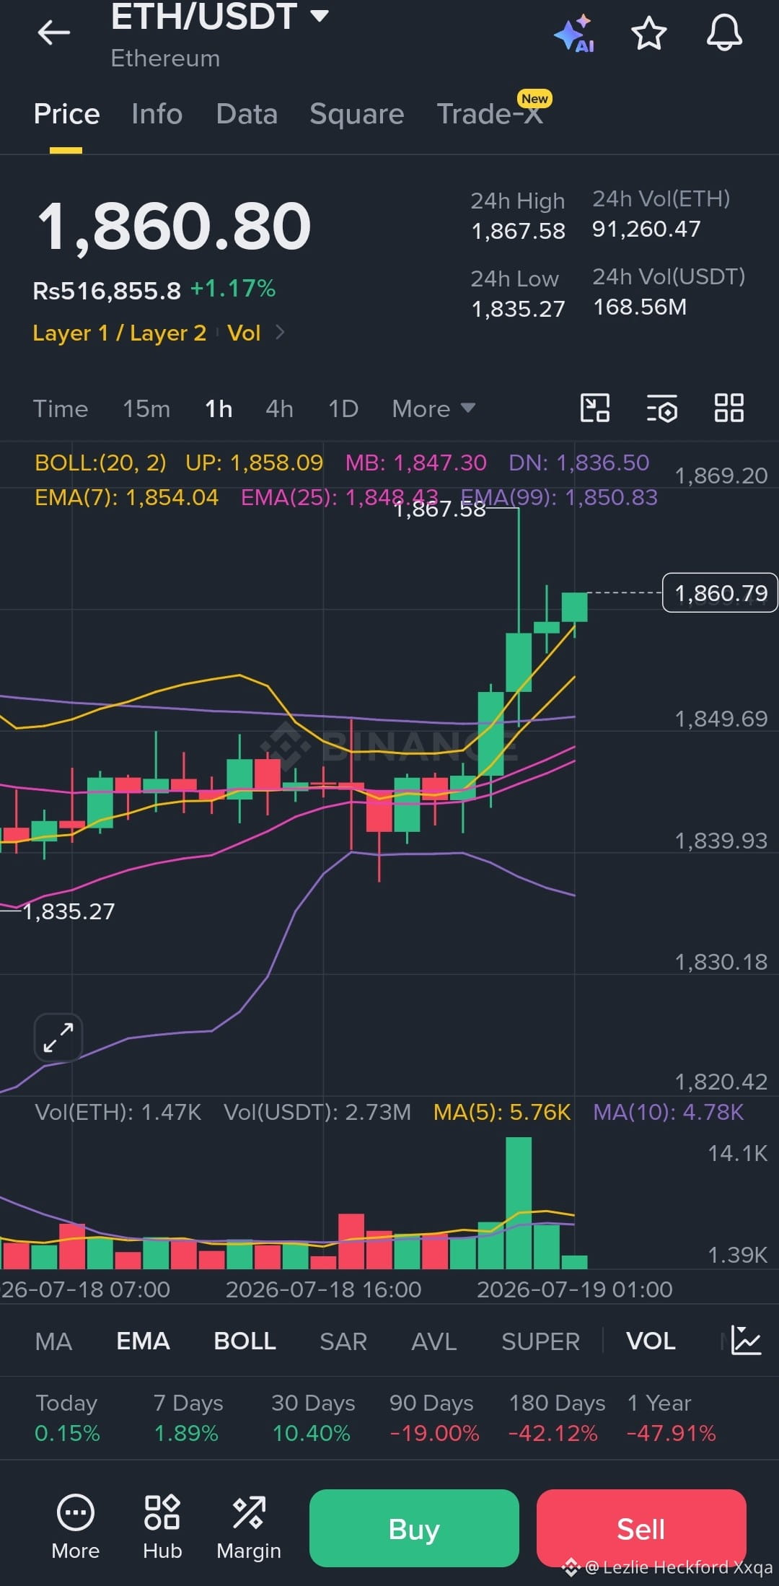Toggle the BOLL indicator
The image size is (779, 1586).
point(245,1341)
